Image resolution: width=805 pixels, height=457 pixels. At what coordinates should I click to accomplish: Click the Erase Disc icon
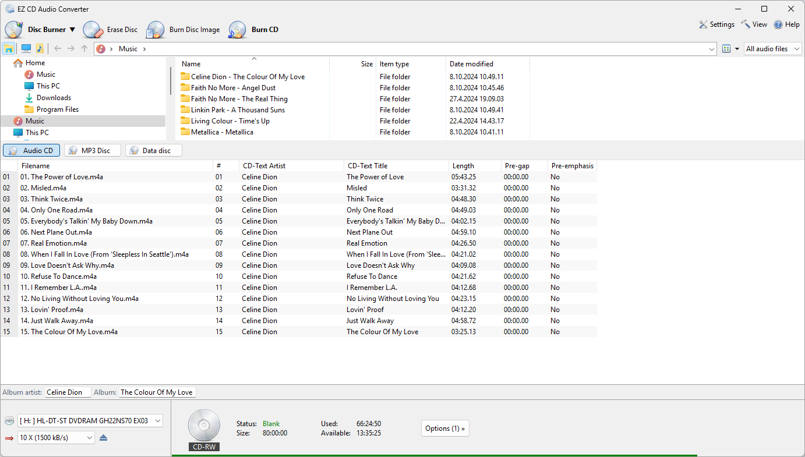pyautogui.click(x=93, y=30)
